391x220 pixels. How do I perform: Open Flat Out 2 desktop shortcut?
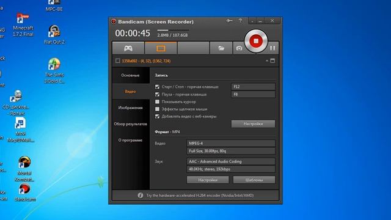tap(54, 35)
